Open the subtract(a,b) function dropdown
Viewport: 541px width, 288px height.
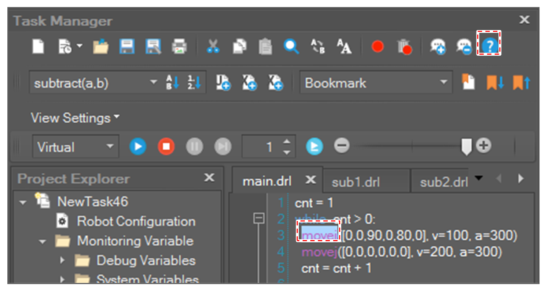pos(154,83)
